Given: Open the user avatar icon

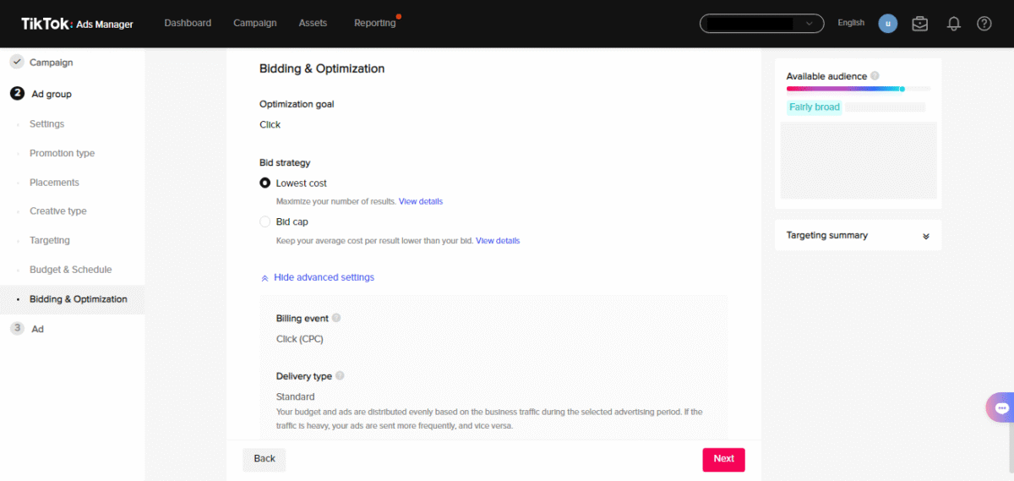Looking at the screenshot, I should (x=887, y=24).
